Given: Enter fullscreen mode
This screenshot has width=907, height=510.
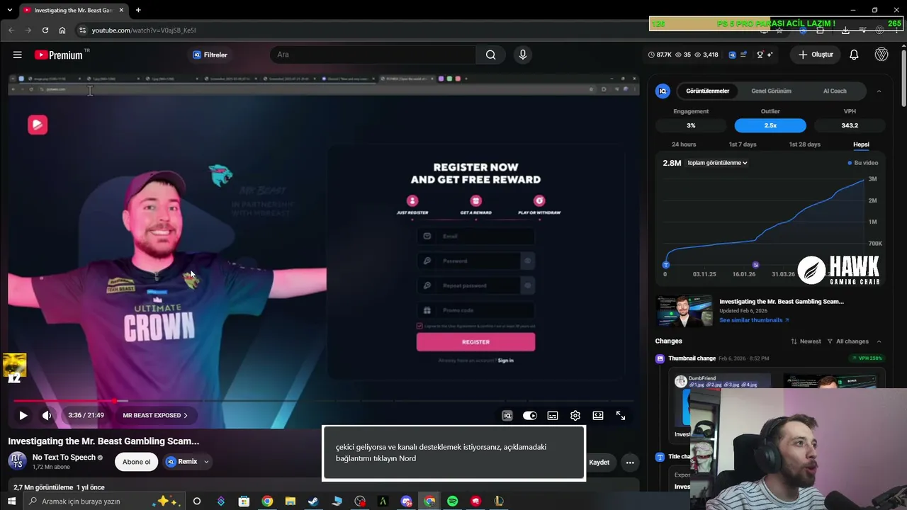Looking at the screenshot, I should (x=621, y=416).
